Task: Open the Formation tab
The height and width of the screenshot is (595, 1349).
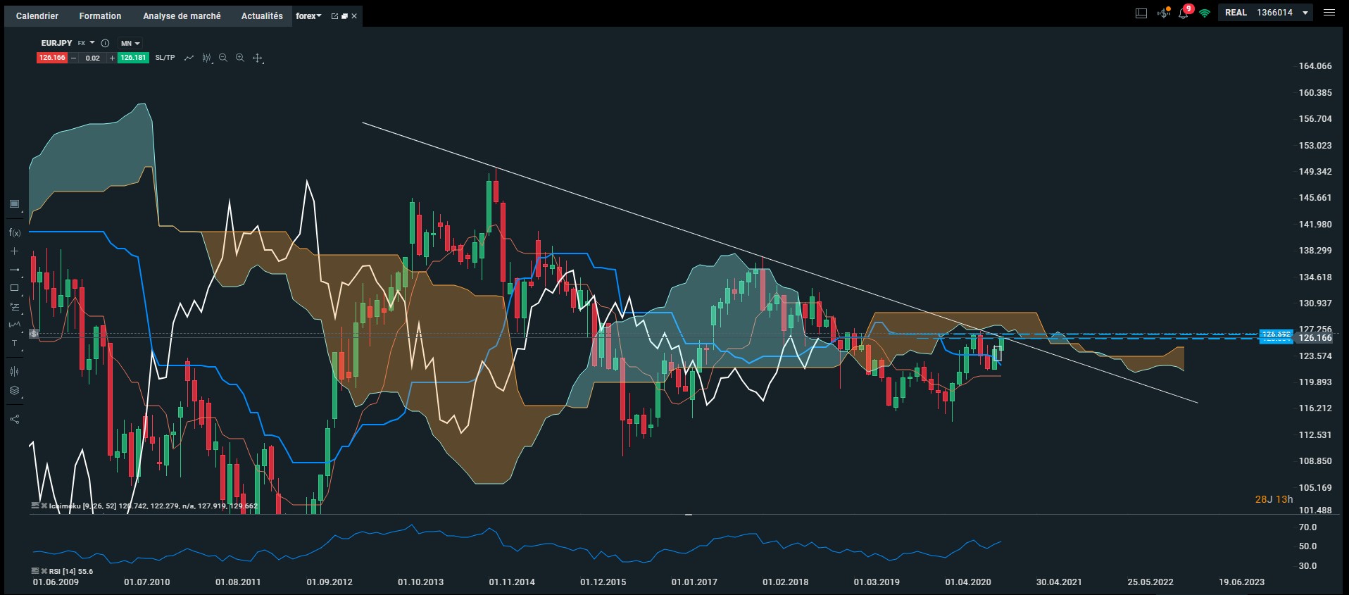Action: (x=100, y=15)
